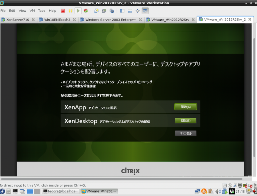Close the VMware_Win2012R2Srv_2 tab
The width and height of the screenshot is (257, 196).
point(250,20)
